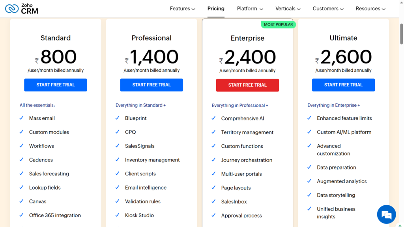404x227 pixels.
Task: Open the Resources dropdown menu
Action: [370, 9]
